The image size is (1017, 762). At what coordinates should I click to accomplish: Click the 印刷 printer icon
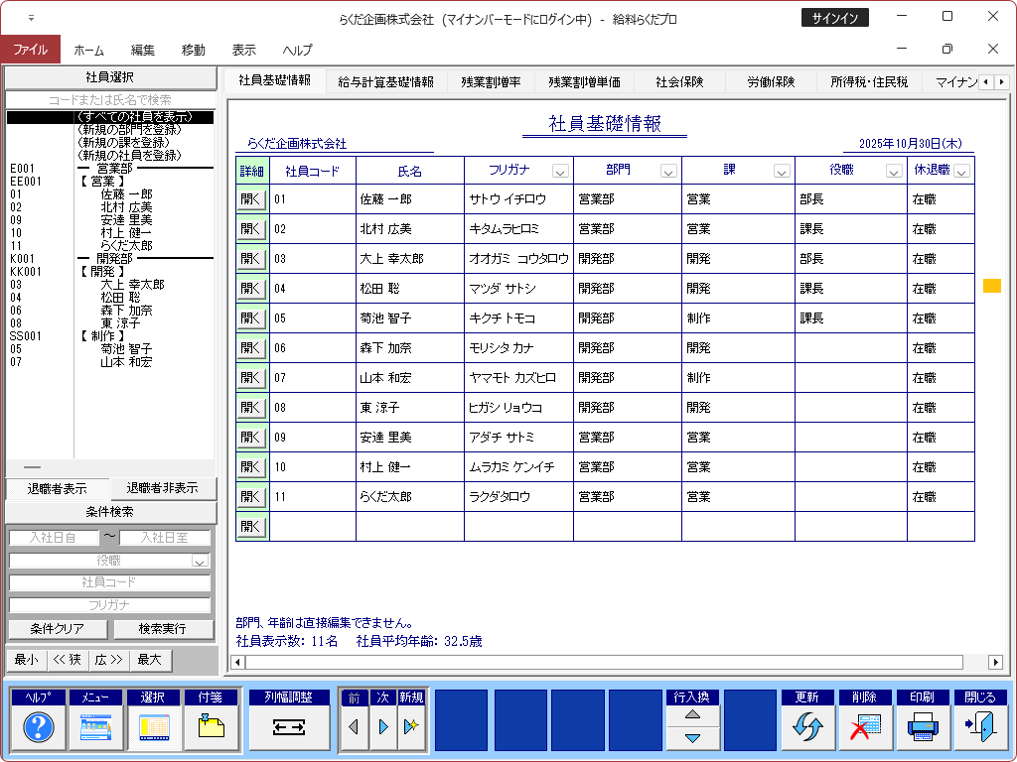(923, 727)
